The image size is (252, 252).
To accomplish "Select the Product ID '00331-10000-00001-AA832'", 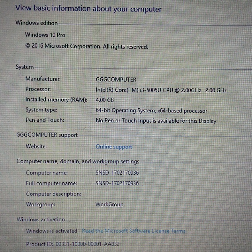I will pos(88,244).
